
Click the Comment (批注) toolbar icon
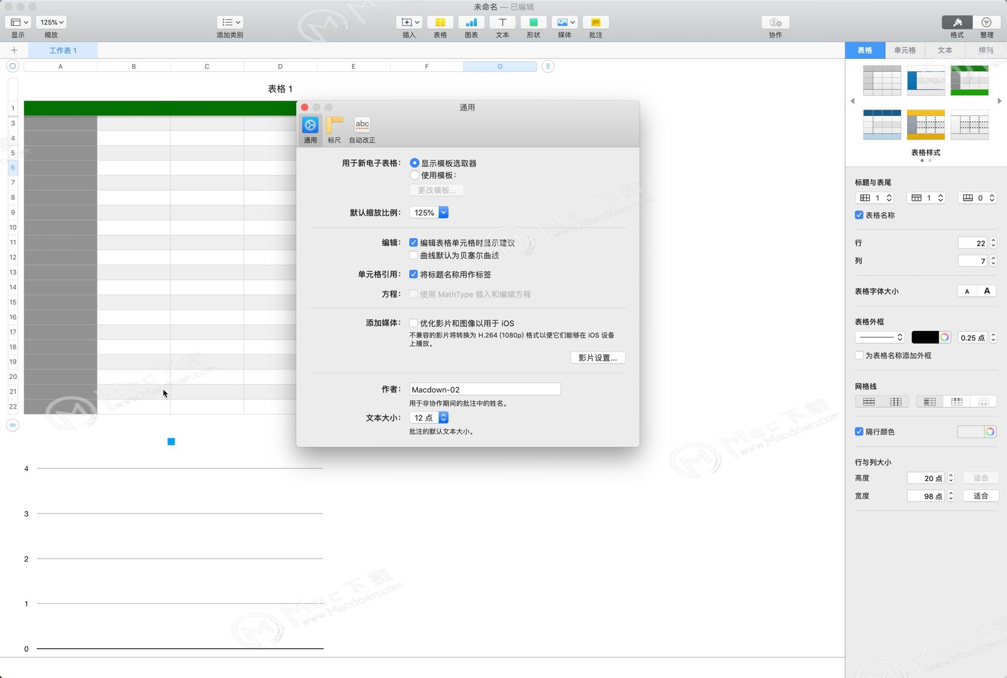[595, 23]
